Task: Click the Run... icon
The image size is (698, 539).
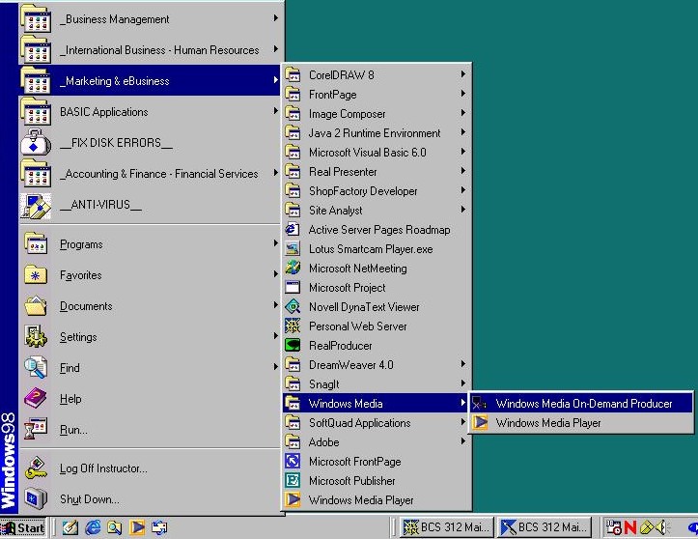Action: pyautogui.click(x=36, y=430)
